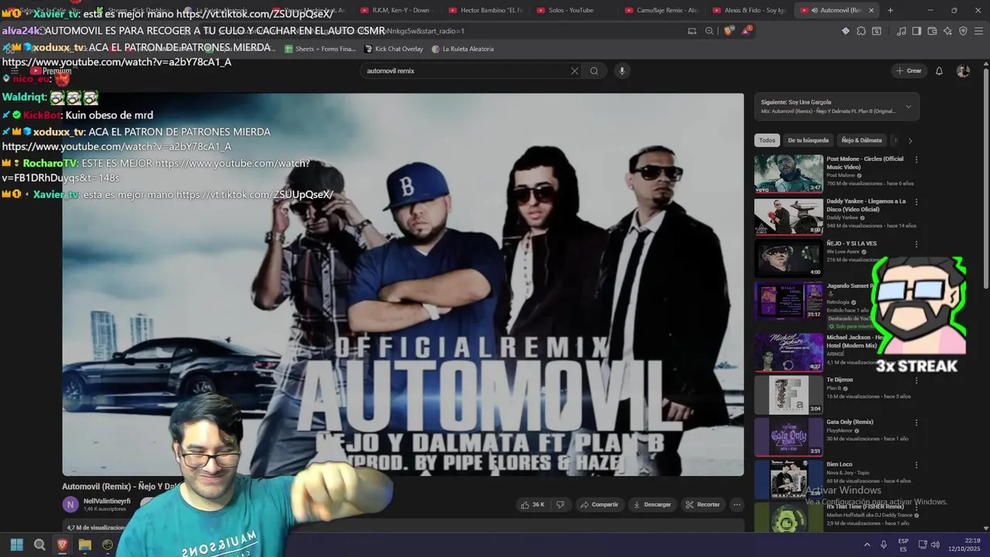
Task: Open options menu for ÑEJO - Y SI LA VES
Action: (x=917, y=244)
